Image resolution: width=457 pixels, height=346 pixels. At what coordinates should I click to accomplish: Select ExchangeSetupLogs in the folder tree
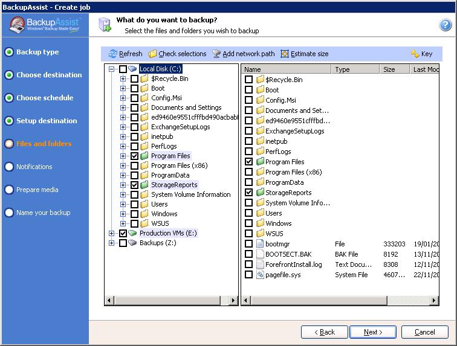[x=180, y=127]
